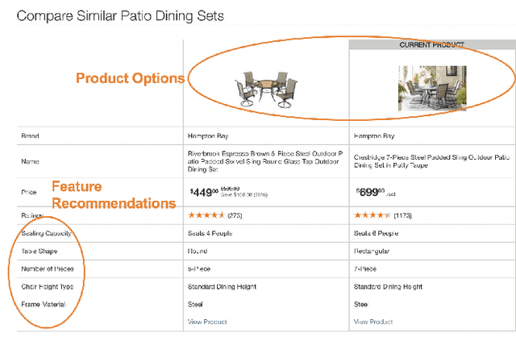Click the Seats 4 People cell

pyautogui.click(x=210, y=234)
